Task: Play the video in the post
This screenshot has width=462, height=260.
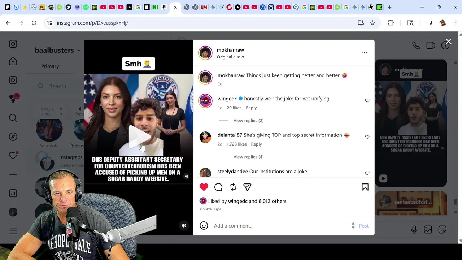Action: [x=139, y=136]
